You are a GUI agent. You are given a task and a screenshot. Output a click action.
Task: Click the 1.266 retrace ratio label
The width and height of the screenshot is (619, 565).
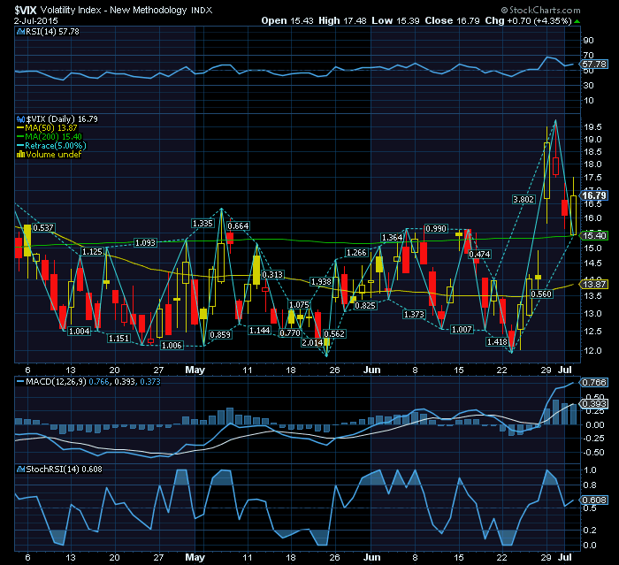(356, 253)
